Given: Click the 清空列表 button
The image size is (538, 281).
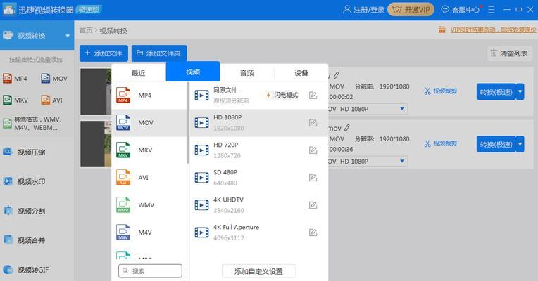Looking at the screenshot, I should tap(509, 53).
